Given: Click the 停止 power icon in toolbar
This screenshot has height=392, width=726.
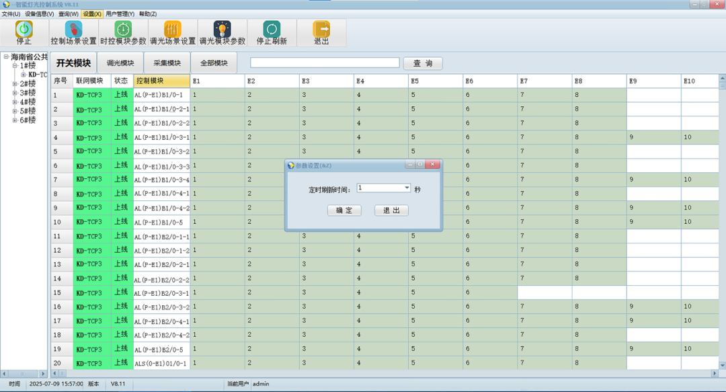Looking at the screenshot, I should (x=24, y=29).
